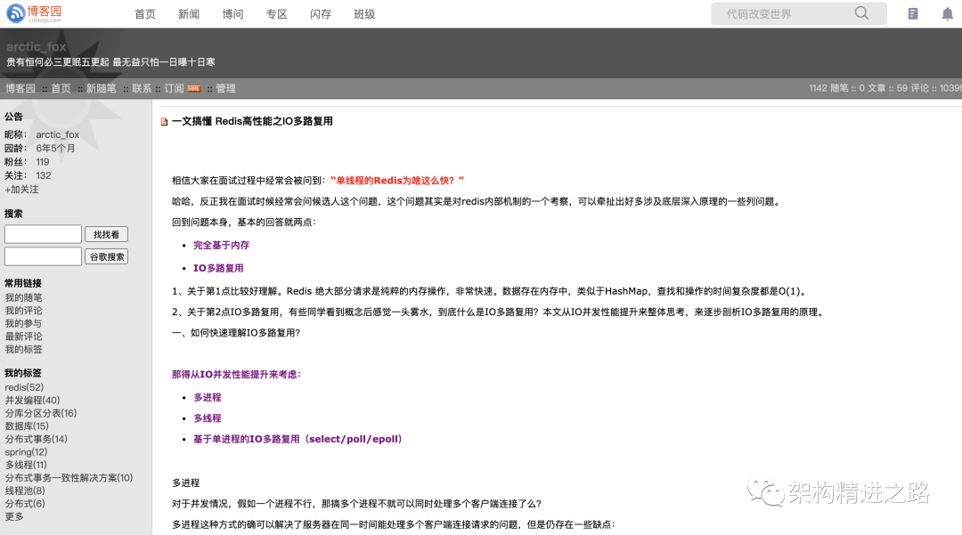Select the 分布式事务一致性解决方案(10) tag

click(69, 477)
